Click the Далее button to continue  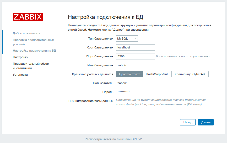[206, 122]
